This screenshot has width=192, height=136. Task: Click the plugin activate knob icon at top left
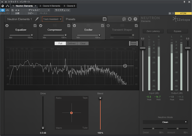(x=3, y=6)
